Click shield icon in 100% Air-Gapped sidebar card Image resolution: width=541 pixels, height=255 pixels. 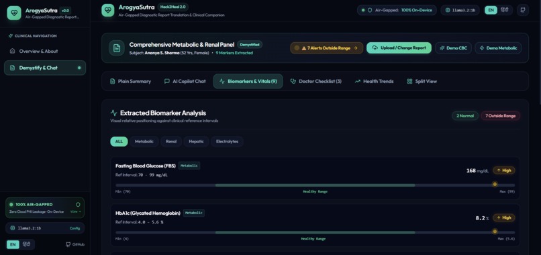78,204
